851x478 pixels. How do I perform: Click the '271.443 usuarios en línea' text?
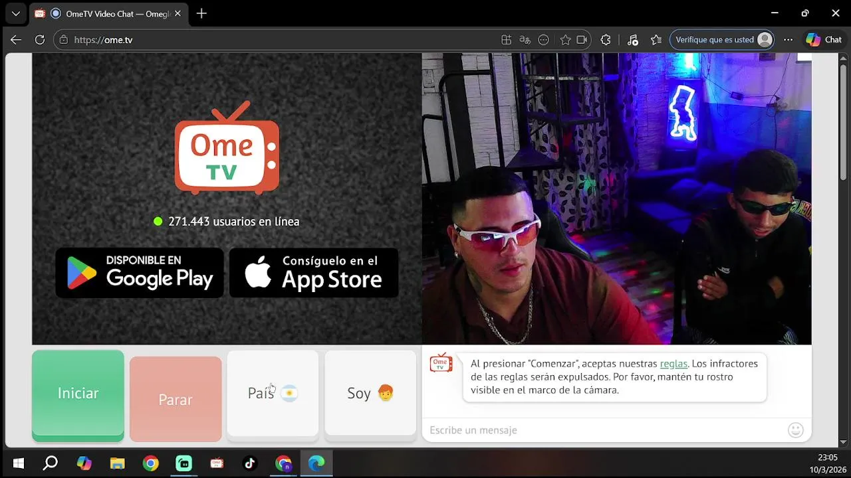click(x=234, y=222)
